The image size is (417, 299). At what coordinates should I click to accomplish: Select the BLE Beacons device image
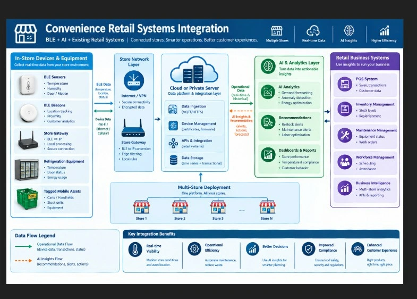click(29, 113)
